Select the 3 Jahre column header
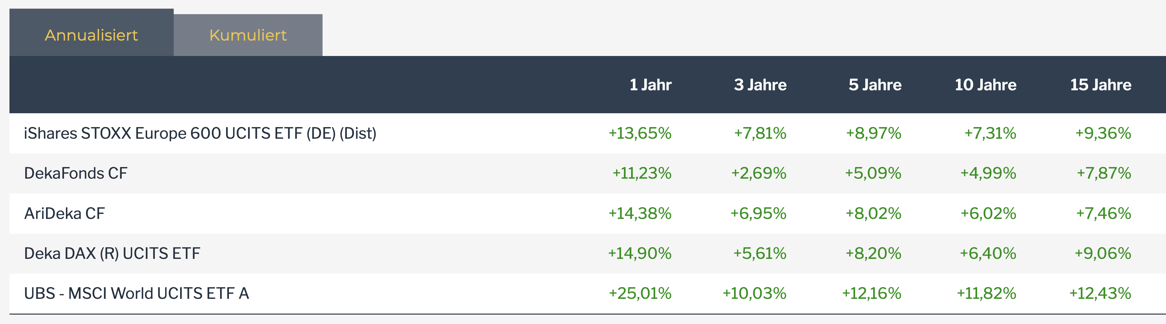 click(x=760, y=85)
